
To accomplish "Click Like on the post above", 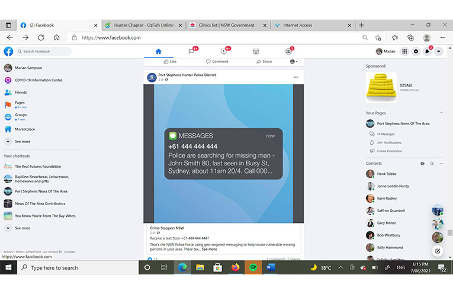I will click(169, 62).
